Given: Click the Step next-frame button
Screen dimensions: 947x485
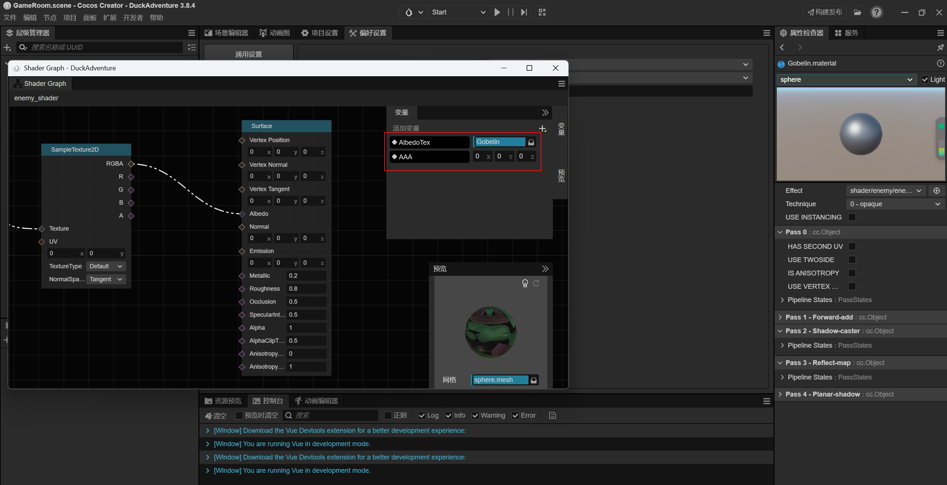Looking at the screenshot, I should point(524,12).
